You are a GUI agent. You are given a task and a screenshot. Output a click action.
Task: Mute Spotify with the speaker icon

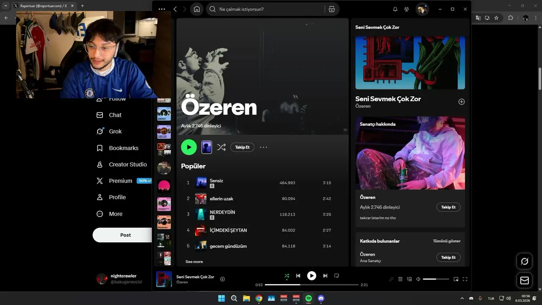[x=418, y=279]
